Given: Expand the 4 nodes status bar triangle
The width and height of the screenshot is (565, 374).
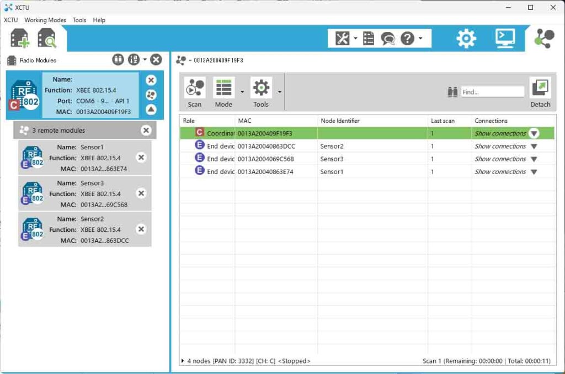Looking at the screenshot, I should click(x=183, y=361).
